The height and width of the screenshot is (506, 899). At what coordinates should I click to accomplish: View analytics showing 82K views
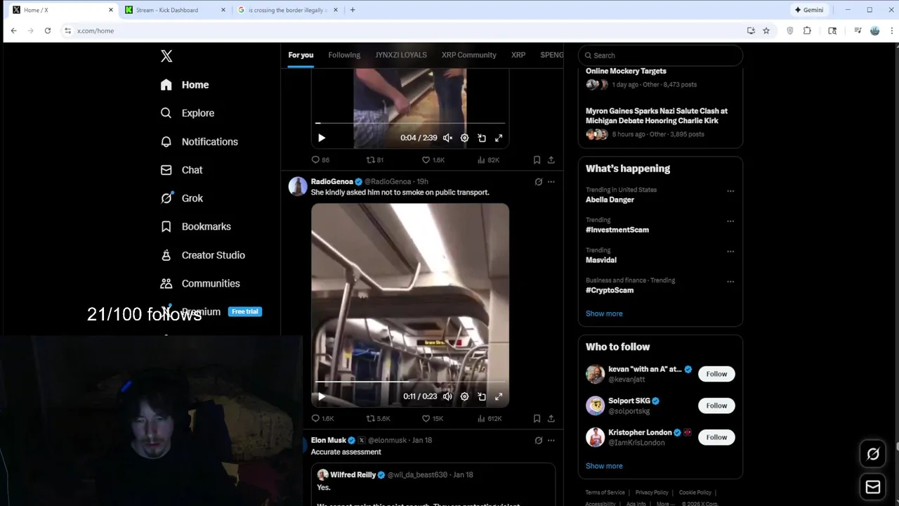(x=488, y=160)
